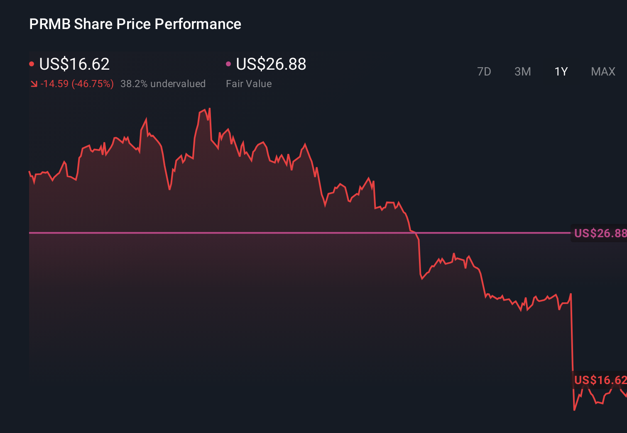Click the purple Fair Value legend dot
Viewport: 627px width, 433px height.
pyautogui.click(x=228, y=63)
